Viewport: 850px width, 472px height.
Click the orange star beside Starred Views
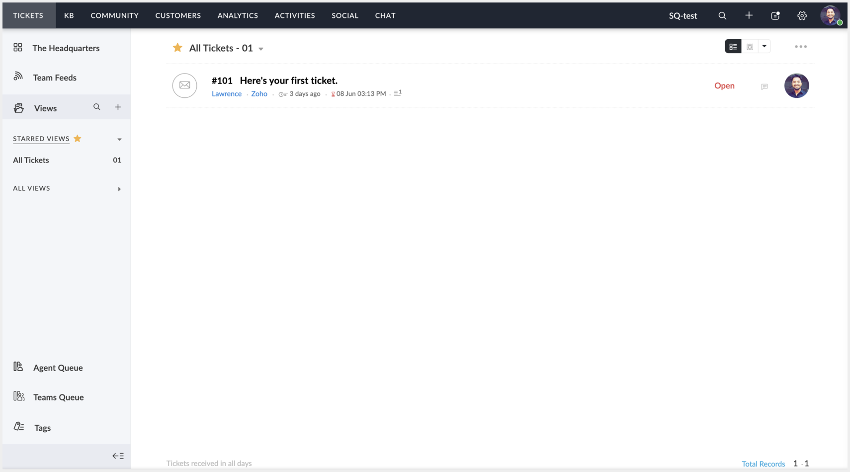point(78,139)
